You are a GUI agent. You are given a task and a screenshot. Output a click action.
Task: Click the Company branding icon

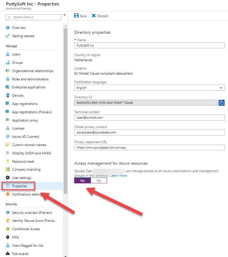pyautogui.click(x=8, y=169)
